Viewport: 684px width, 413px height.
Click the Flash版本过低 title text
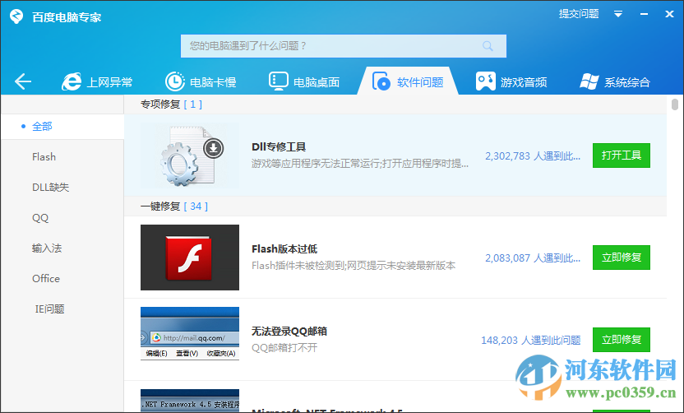[284, 248]
